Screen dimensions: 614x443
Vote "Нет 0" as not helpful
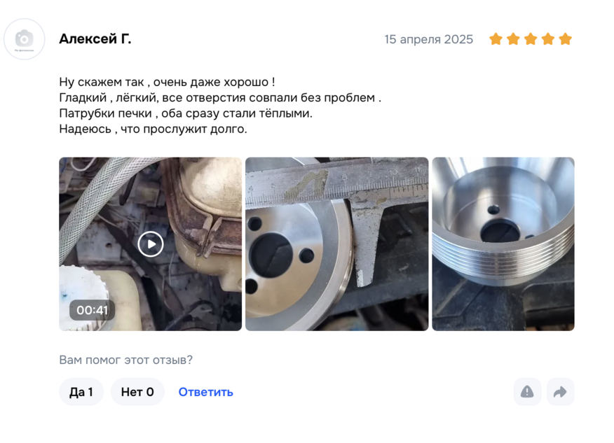137,392
